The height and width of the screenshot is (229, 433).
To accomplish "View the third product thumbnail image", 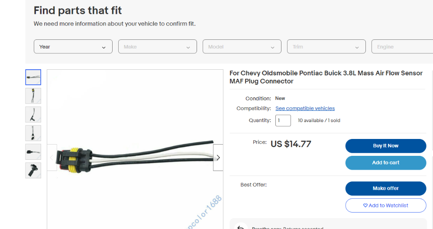I will pyautogui.click(x=33, y=114).
